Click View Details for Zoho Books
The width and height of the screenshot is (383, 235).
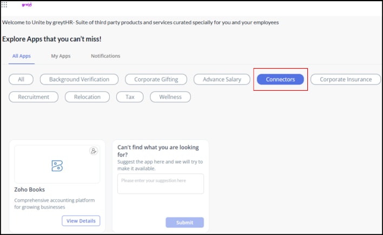click(x=81, y=221)
